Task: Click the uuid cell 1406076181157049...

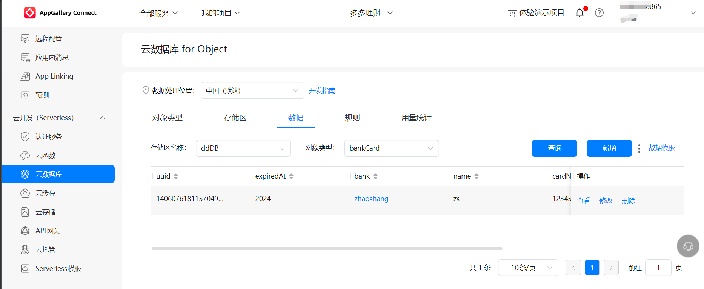Action: [190, 199]
